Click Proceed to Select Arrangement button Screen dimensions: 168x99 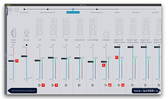146,91
